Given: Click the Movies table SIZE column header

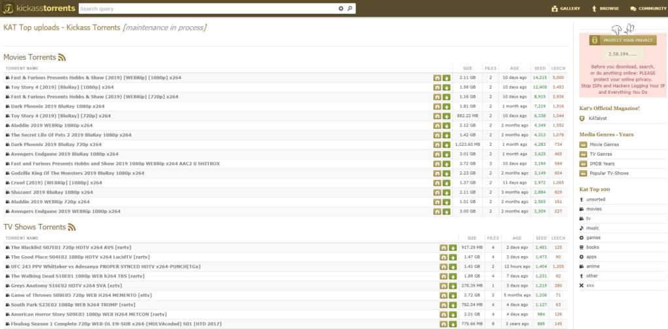Looking at the screenshot, I should [467, 68].
